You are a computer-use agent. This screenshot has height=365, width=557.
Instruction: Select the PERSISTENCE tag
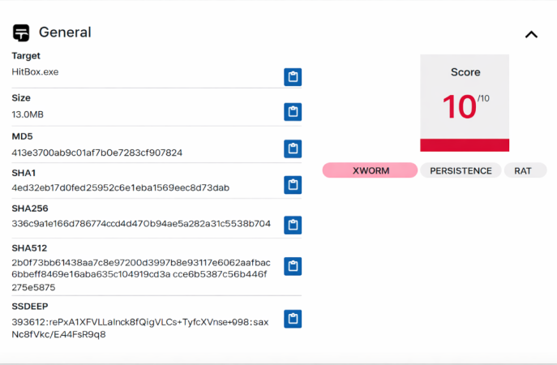click(x=461, y=170)
